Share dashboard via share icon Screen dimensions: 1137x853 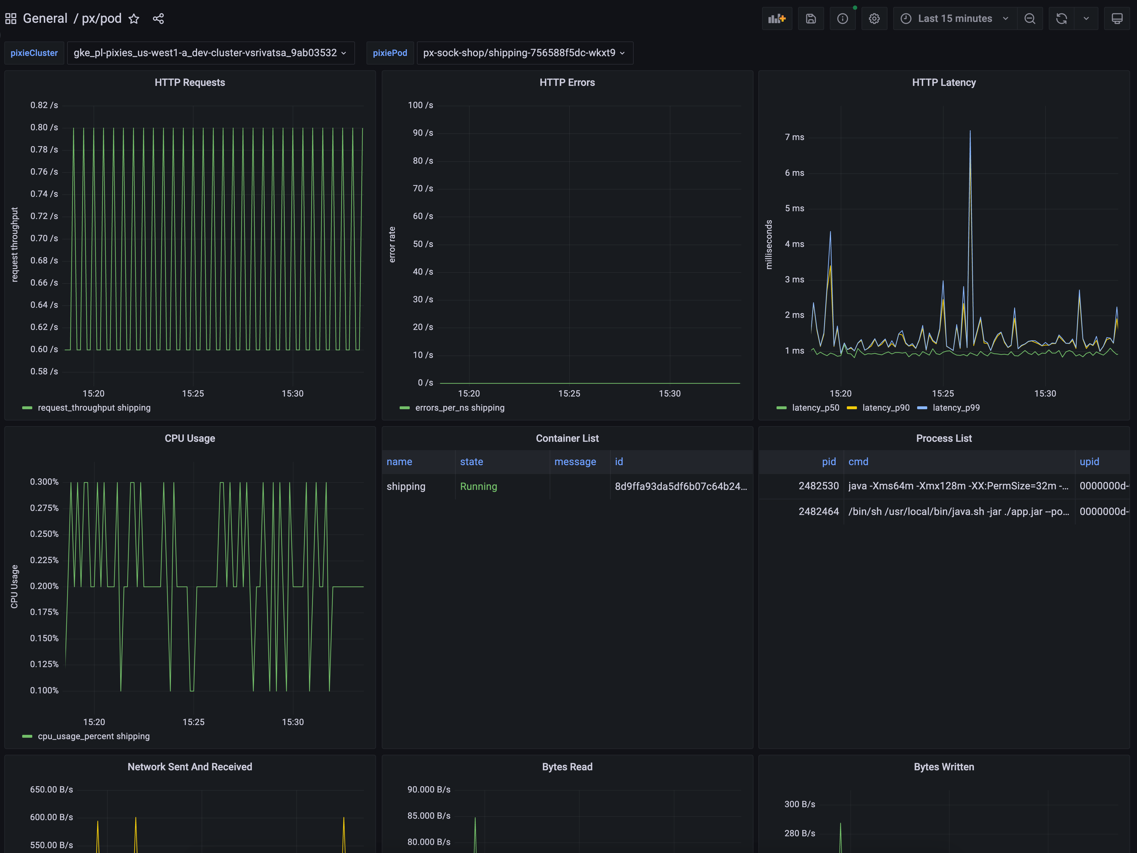(x=158, y=19)
